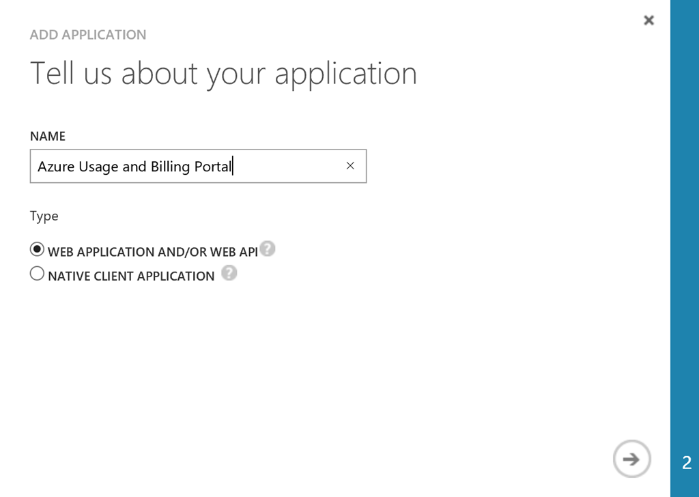Click the ADD APPLICATION title text

tap(88, 35)
